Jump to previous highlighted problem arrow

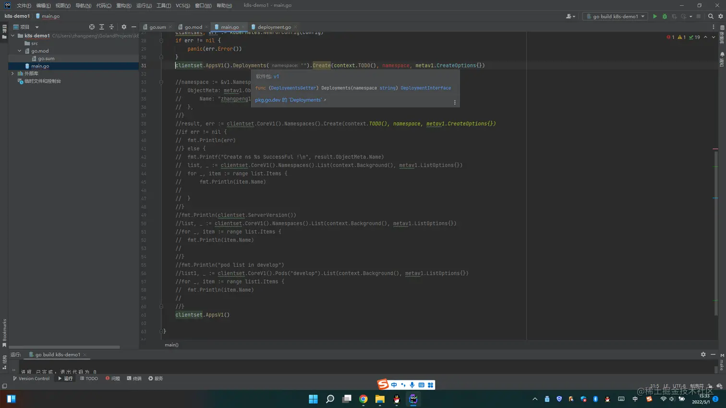(705, 37)
